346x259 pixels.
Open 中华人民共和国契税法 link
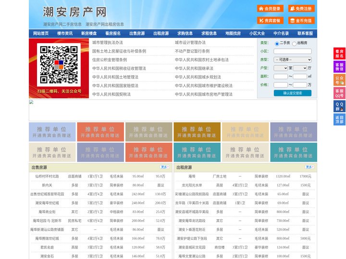111,94
